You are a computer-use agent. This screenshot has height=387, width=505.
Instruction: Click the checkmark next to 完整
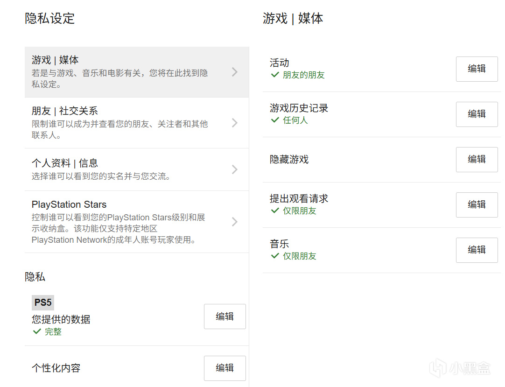[x=37, y=331]
